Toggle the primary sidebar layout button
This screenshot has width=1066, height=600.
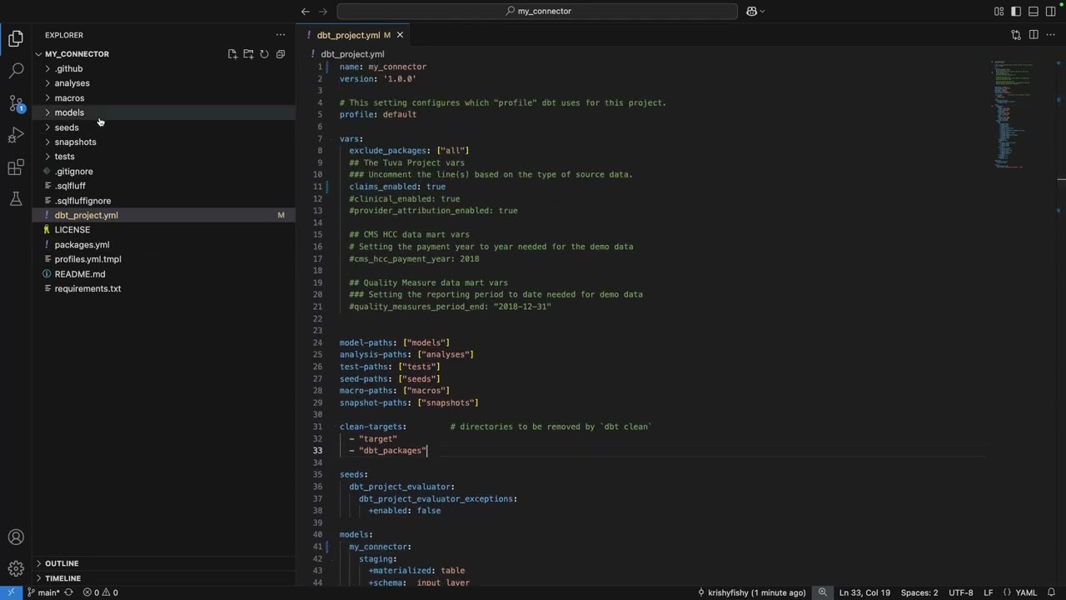pos(1016,11)
